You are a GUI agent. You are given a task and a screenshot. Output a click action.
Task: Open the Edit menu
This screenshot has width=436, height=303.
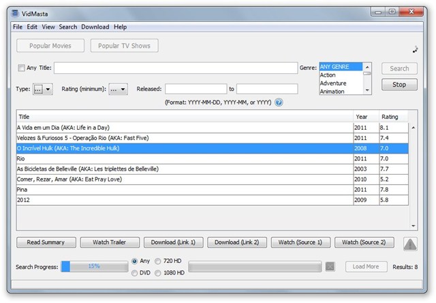click(32, 27)
